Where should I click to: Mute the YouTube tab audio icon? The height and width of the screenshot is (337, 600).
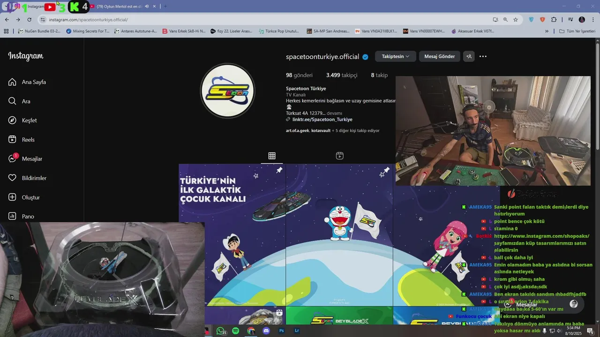[x=147, y=7]
